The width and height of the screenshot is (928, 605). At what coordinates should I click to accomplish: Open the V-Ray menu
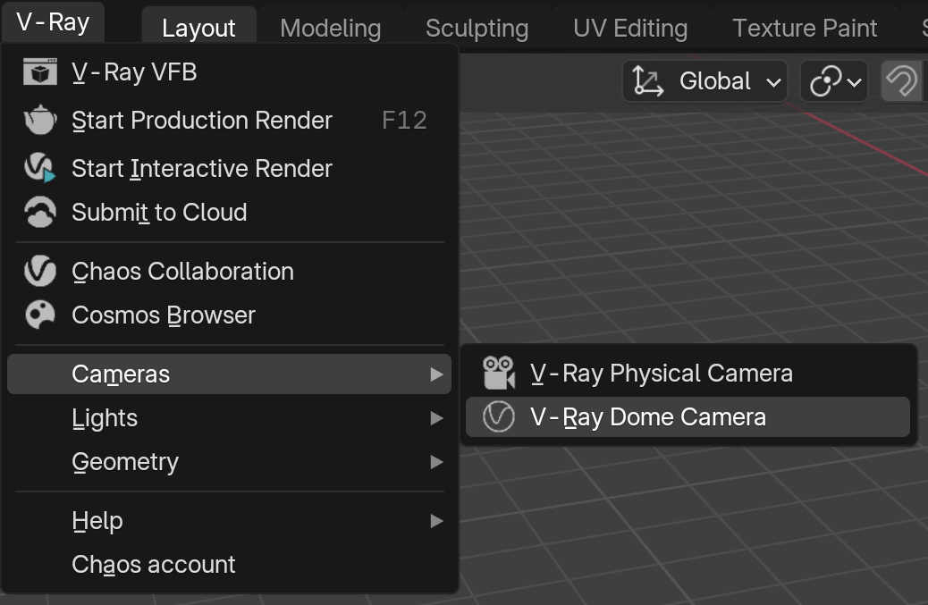[53, 22]
